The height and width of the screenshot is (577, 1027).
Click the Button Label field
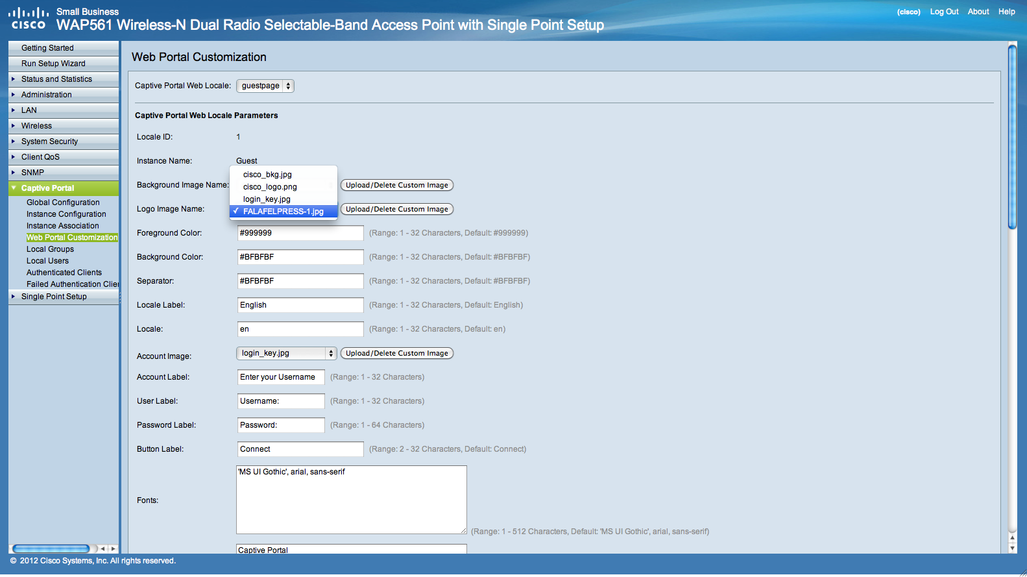click(x=300, y=449)
